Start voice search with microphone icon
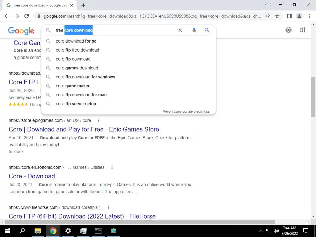Image resolution: width=316 pixels, height=237 pixels. (x=194, y=30)
